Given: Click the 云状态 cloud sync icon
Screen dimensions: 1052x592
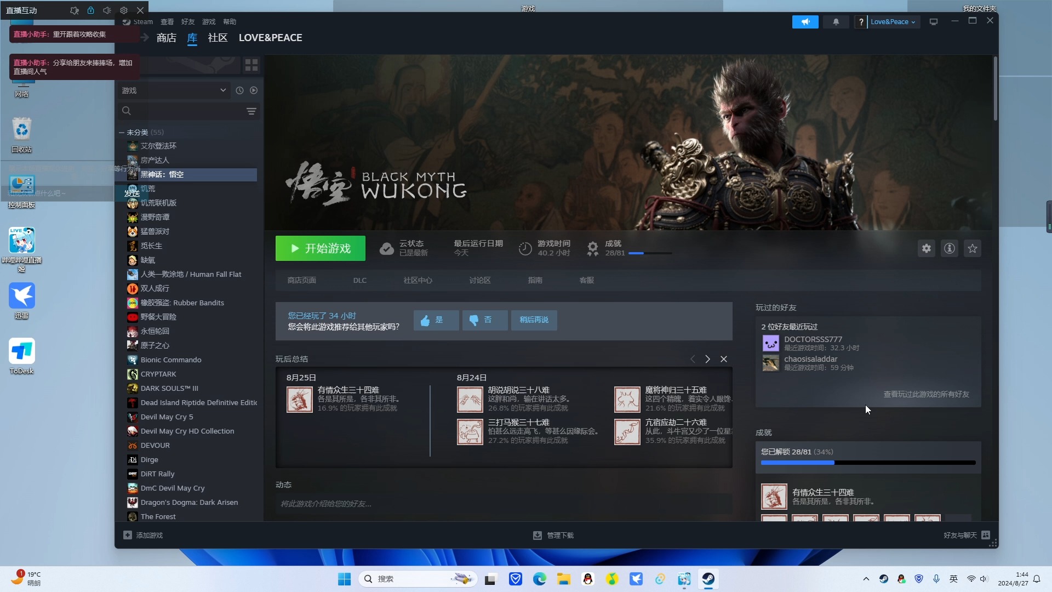Looking at the screenshot, I should pyautogui.click(x=386, y=248).
